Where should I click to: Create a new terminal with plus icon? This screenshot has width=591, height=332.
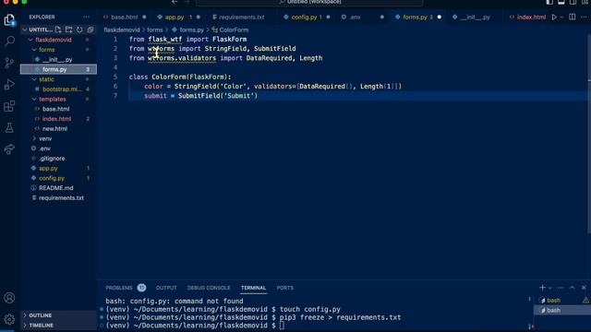click(542, 288)
